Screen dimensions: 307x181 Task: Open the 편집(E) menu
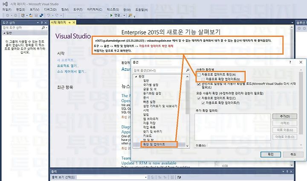(x=20, y=9)
